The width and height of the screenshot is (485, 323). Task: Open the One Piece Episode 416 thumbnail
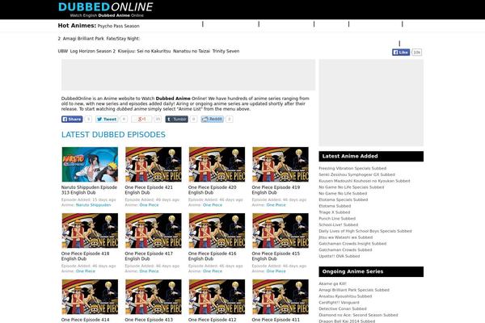[217, 231]
